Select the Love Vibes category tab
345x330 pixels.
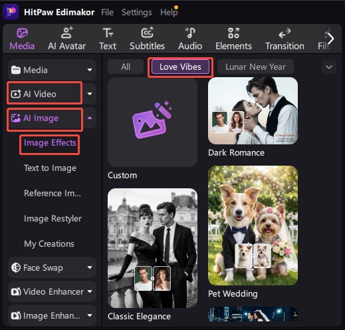pyautogui.click(x=180, y=67)
